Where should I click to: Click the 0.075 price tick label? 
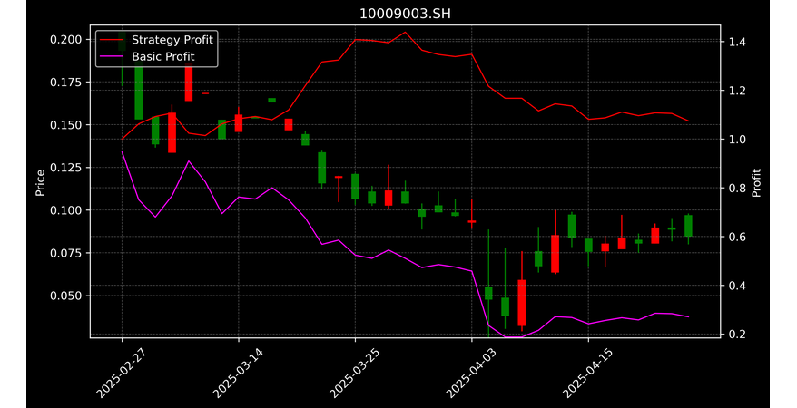66,253
